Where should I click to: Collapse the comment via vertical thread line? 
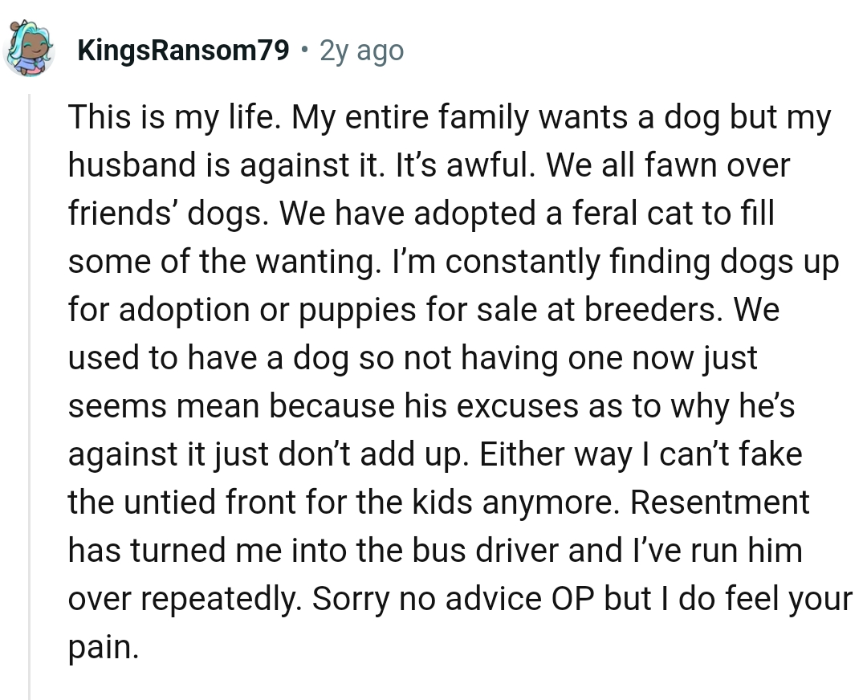[30, 397]
